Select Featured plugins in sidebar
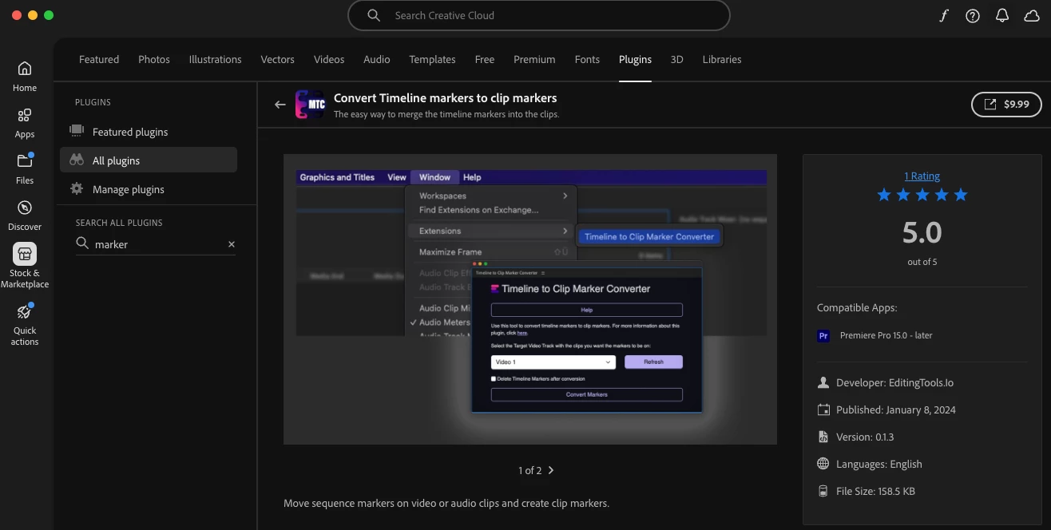The image size is (1051, 530). click(x=149, y=132)
